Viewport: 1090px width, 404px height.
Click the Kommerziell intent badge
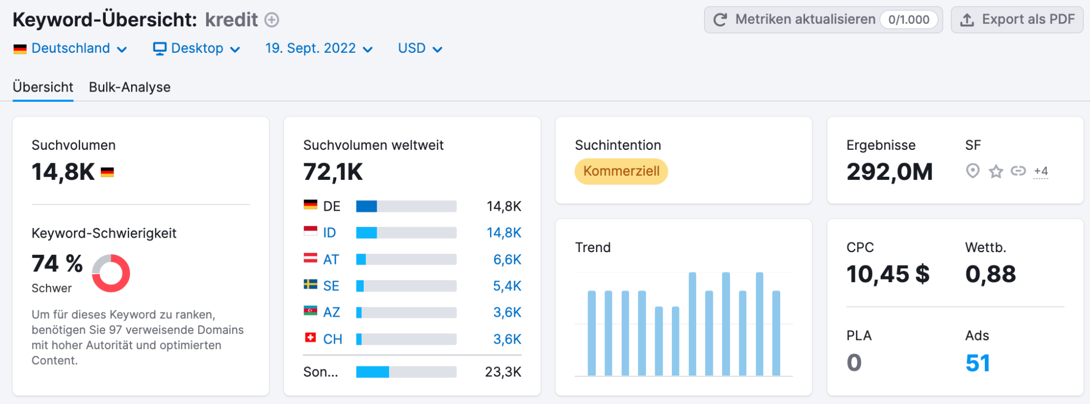pos(621,171)
